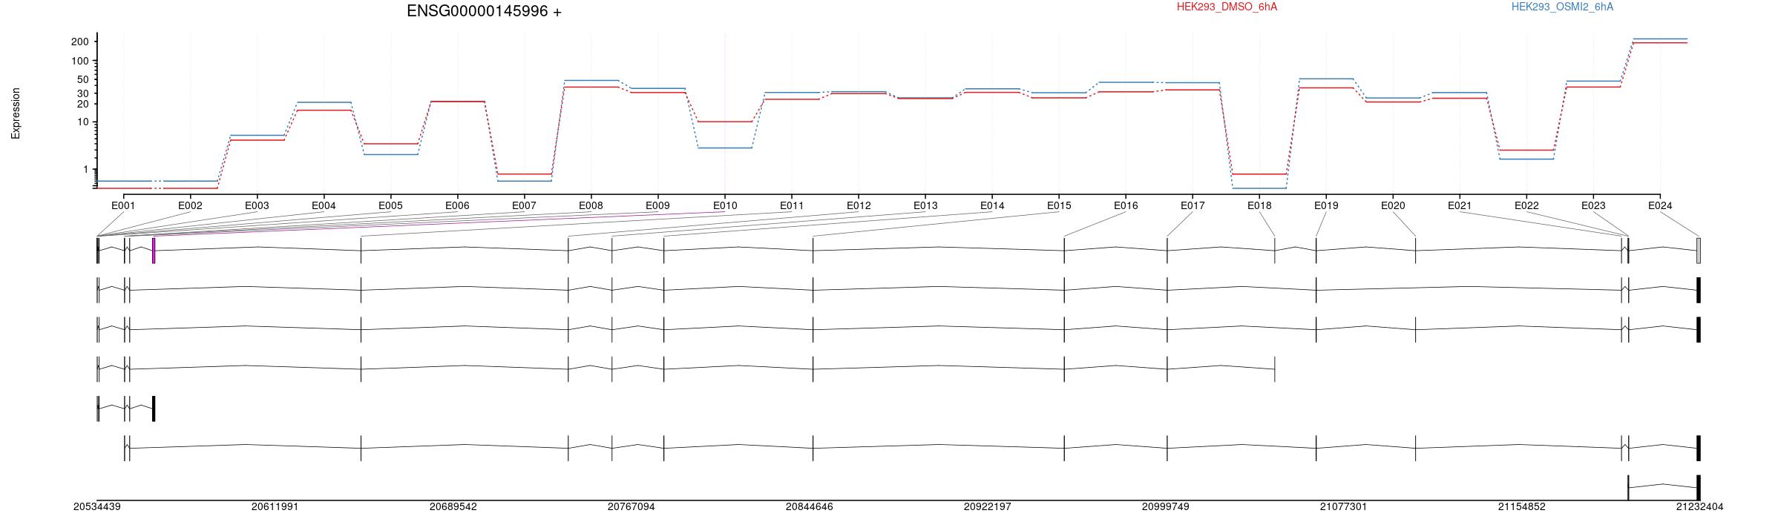Screen dimensions: 1781x519
Task: Click y-axis tick value 30
Action: click(x=83, y=93)
